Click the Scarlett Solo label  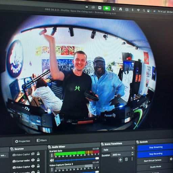56,151
